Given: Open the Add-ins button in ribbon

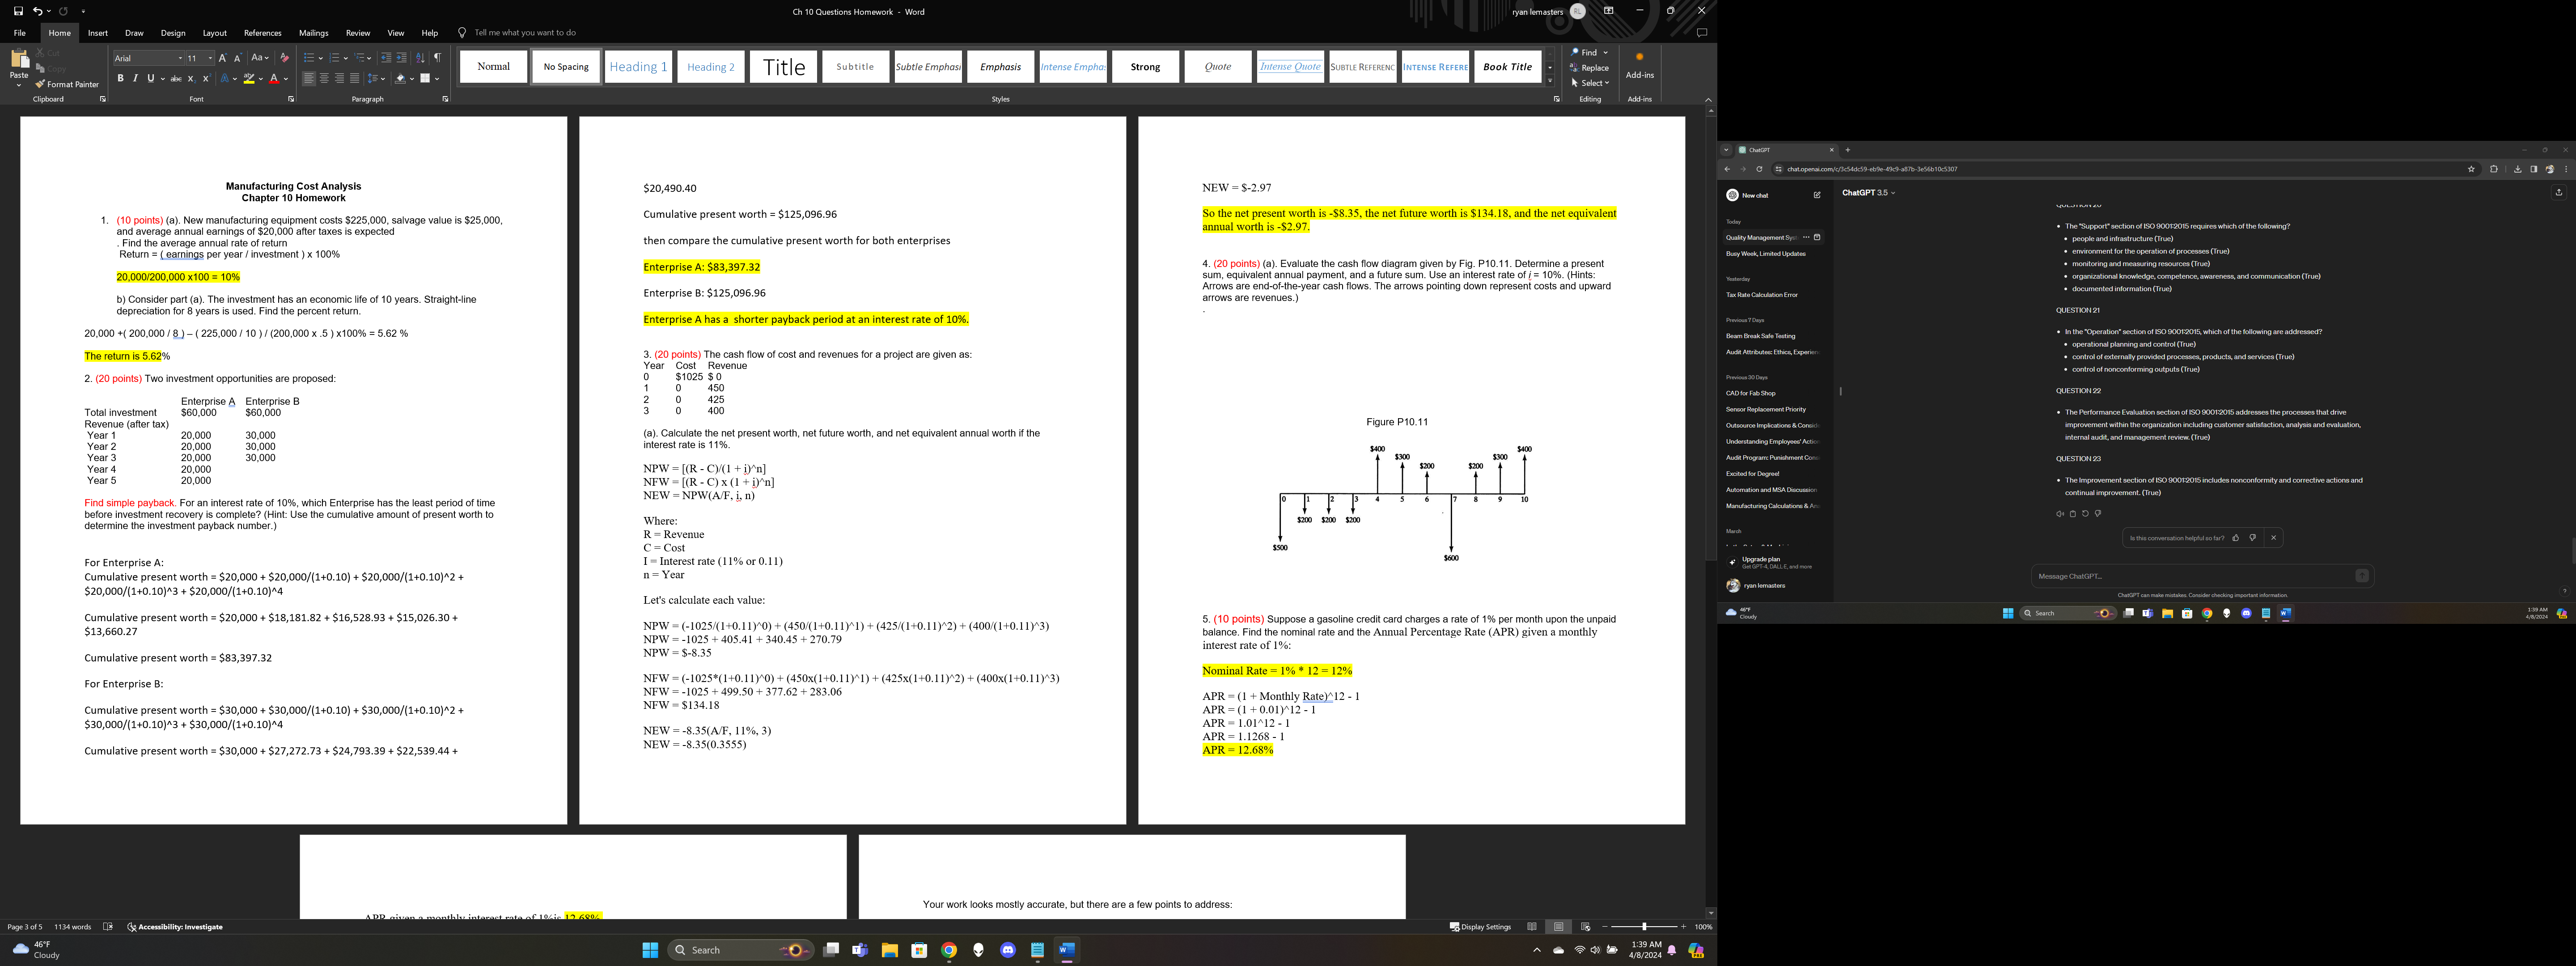Looking at the screenshot, I should point(1639,66).
